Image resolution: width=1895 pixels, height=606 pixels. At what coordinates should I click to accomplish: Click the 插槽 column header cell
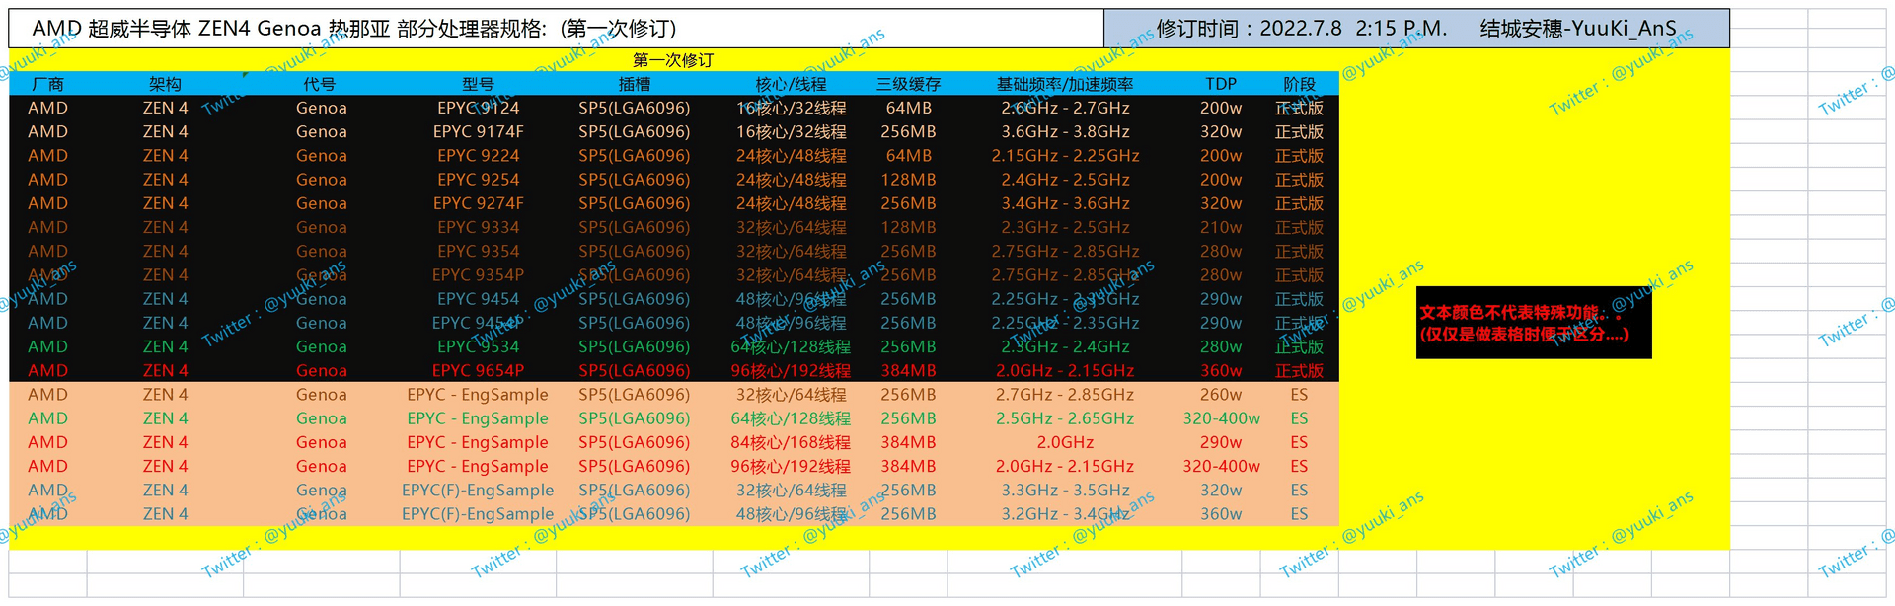pos(634,84)
